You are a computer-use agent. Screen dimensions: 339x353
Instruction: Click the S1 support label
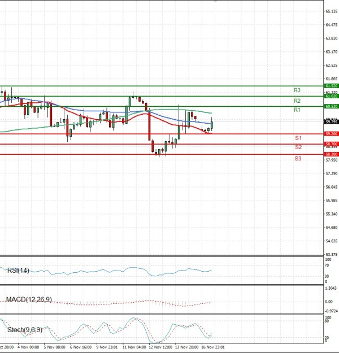click(x=298, y=138)
